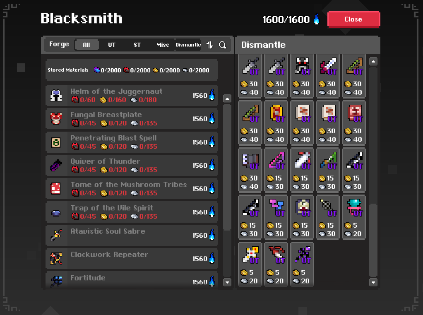Select the All filter tab
423x315 pixels.
[87, 45]
